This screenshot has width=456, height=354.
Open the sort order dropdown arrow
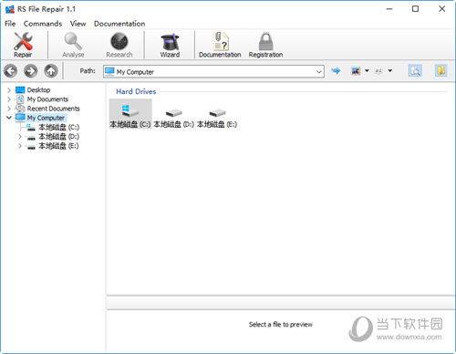click(x=390, y=71)
